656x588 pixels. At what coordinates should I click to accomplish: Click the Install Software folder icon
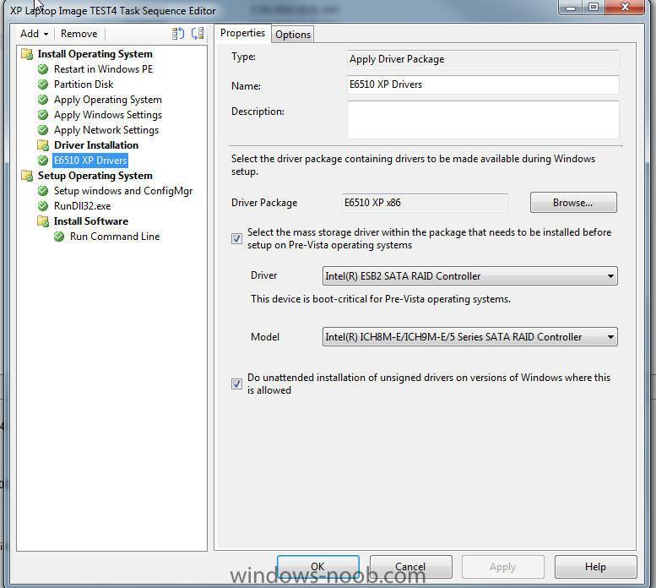[43, 221]
